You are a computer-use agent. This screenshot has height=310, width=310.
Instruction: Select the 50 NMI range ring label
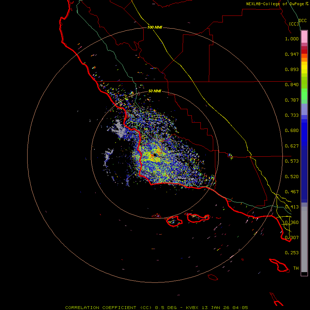click(x=155, y=91)
